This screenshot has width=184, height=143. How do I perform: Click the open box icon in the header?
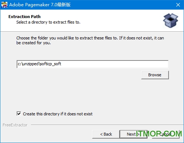pos(170,21)
